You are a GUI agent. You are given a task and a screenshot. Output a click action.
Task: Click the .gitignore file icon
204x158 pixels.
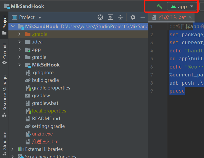[28, 73]
